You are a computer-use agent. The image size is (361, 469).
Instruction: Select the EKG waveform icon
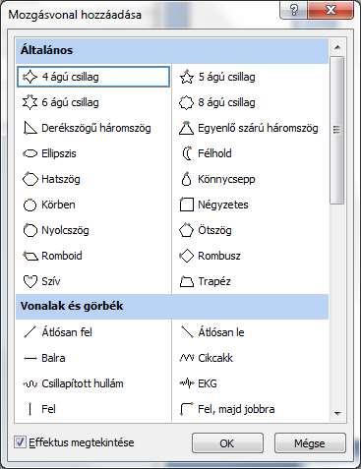pyautogui.click(x=187, y=383)
